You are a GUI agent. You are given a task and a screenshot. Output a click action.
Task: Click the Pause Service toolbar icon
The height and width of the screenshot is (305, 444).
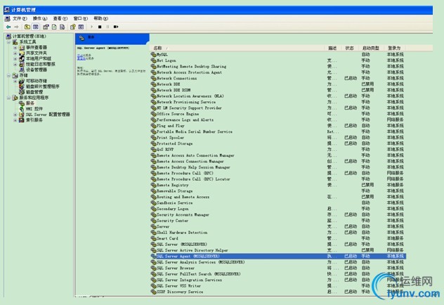click(x=107, y=27)
